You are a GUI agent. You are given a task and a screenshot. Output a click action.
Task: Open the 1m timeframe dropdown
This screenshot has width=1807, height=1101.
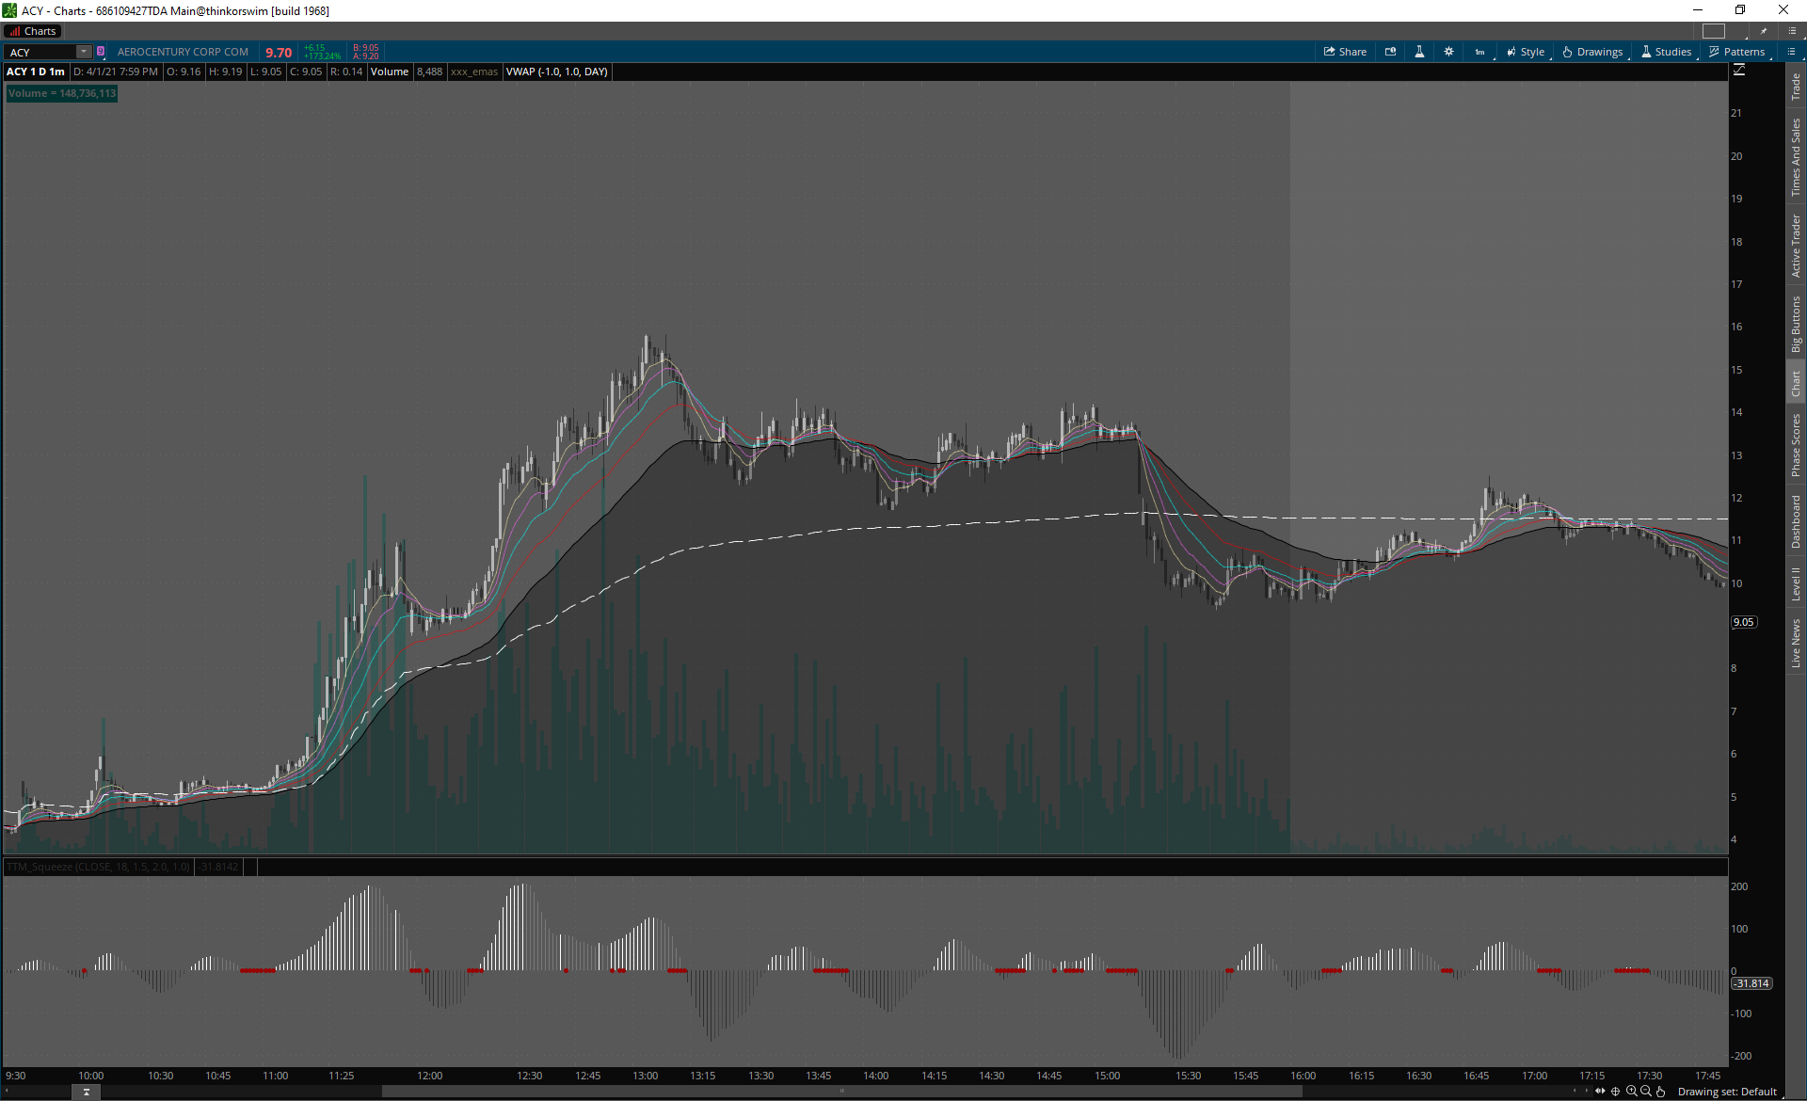pyautogui.click(x=1480, y=52)
